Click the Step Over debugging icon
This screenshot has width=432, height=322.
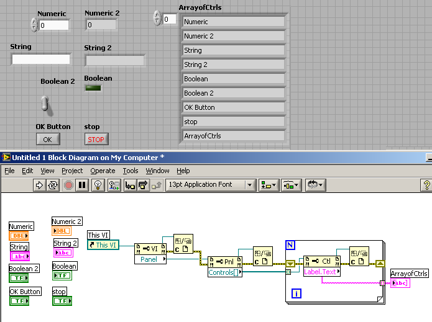point(144,185)
